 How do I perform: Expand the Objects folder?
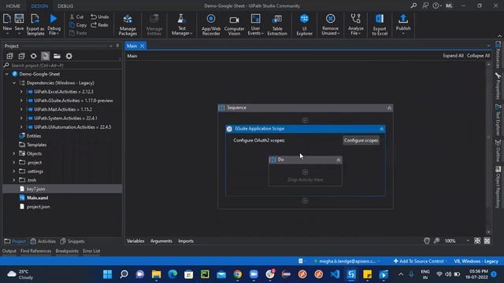14,154
